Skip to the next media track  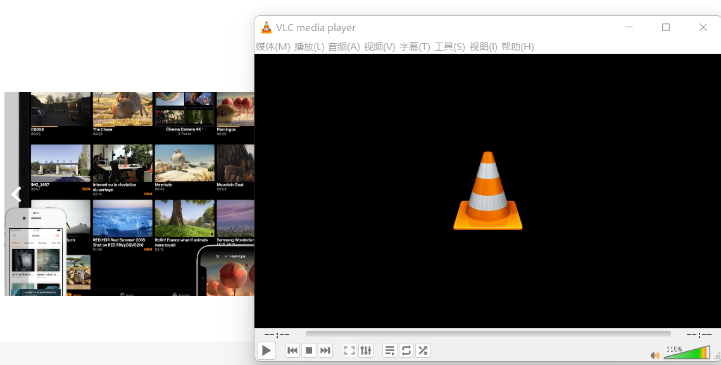(325, 350)
